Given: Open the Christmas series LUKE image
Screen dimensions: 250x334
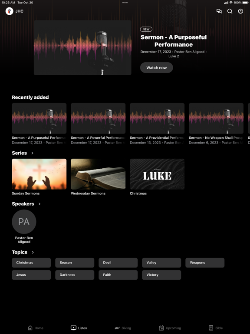Looking at the screenshot, I should point(157,174).
